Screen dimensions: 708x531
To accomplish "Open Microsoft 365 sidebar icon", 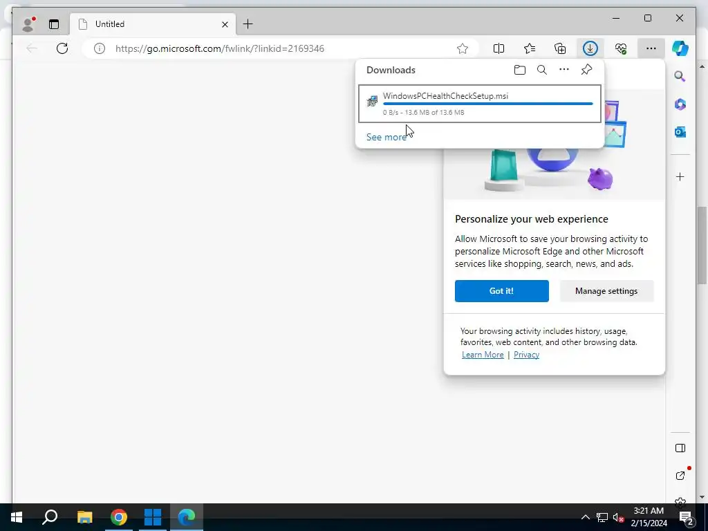I will (x=680, y=104).
